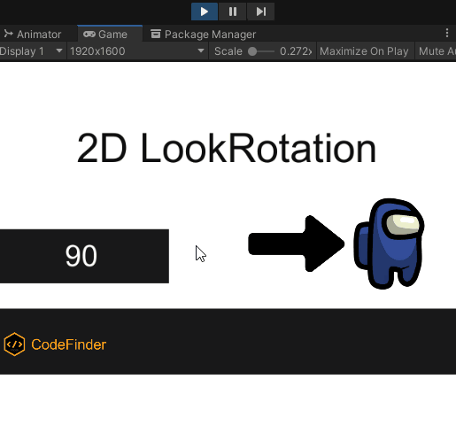Pause the game with the Pause button
This screenshot has height=441, width=456.
233,12
